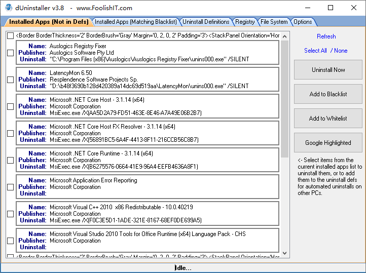This screenshot has width=366, height=273.
Task: Click the Select All link
Action: click(315, 51)
